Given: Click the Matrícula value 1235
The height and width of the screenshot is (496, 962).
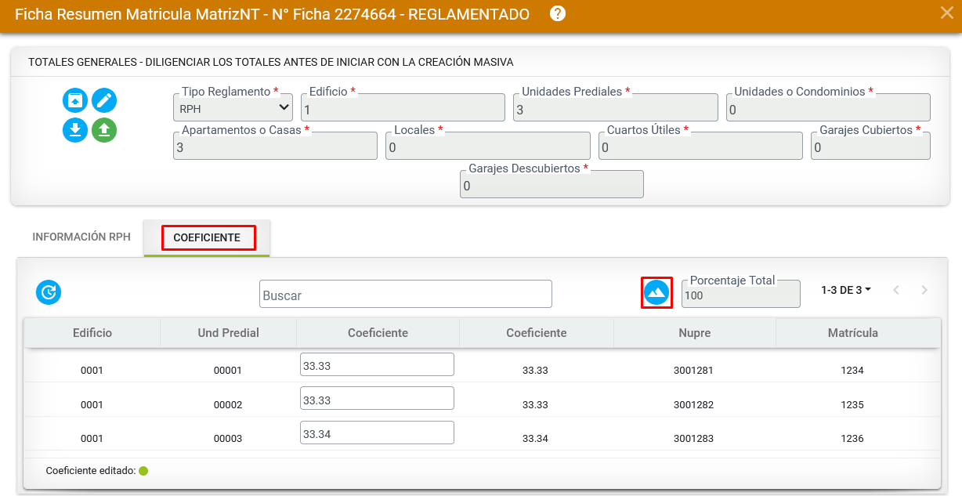Looking at the screenshot, I should pyautogui.click(x=852, y=405).
